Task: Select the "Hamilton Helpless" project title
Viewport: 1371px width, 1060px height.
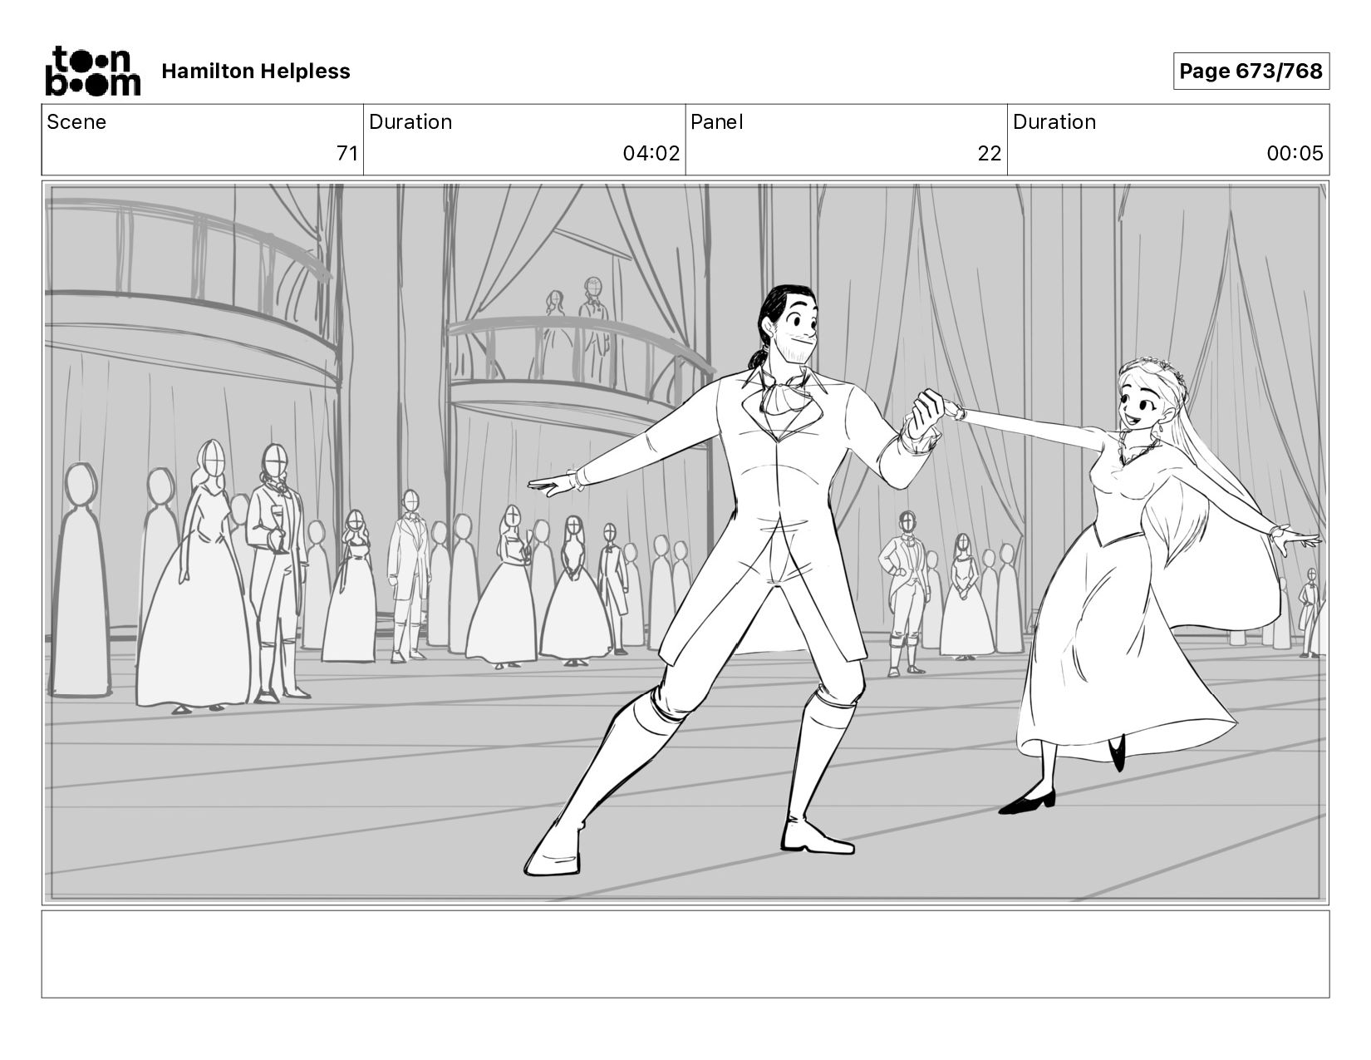Action: (x=256, y=71)
